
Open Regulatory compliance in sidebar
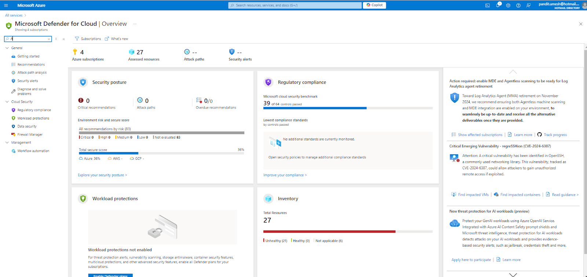coord(34,110)
